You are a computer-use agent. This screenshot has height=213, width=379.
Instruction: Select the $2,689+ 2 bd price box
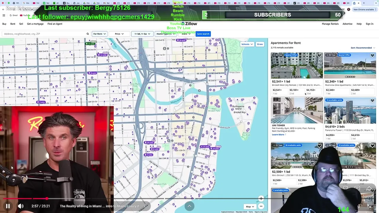[x=363, y=91]
